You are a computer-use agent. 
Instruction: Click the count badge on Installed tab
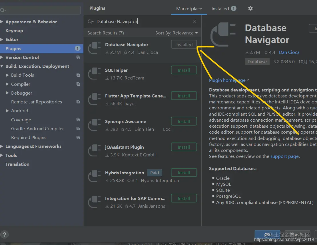234,9
